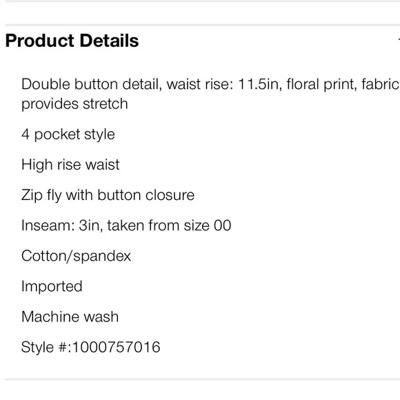Click the Product Details heading
The width and height of the screenshot is (400, 400).
[72, 41]
